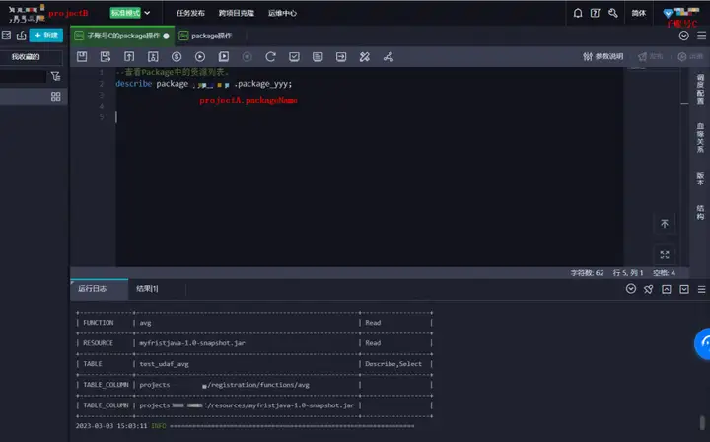710x442 pixels.
Task: Click 'Describe,Select' privilege cell
Action: coord(393,364)
